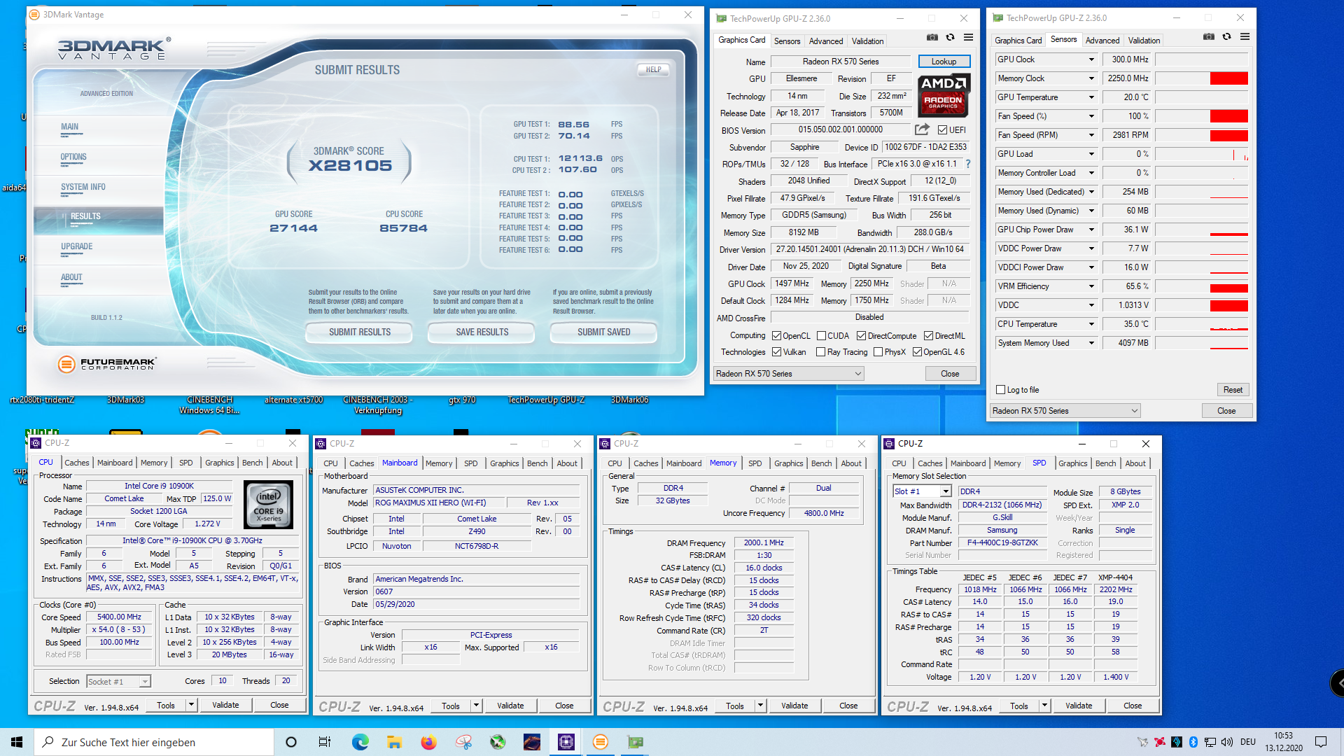
Task: Open the GPU Clock sensor dropdown
Action: click(1091, 59)
